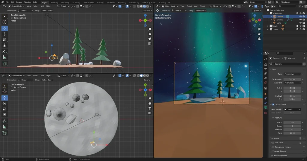Open the Render menu
Screen dimensions: 307x161
pyautogui.click(x=19, y=2)
